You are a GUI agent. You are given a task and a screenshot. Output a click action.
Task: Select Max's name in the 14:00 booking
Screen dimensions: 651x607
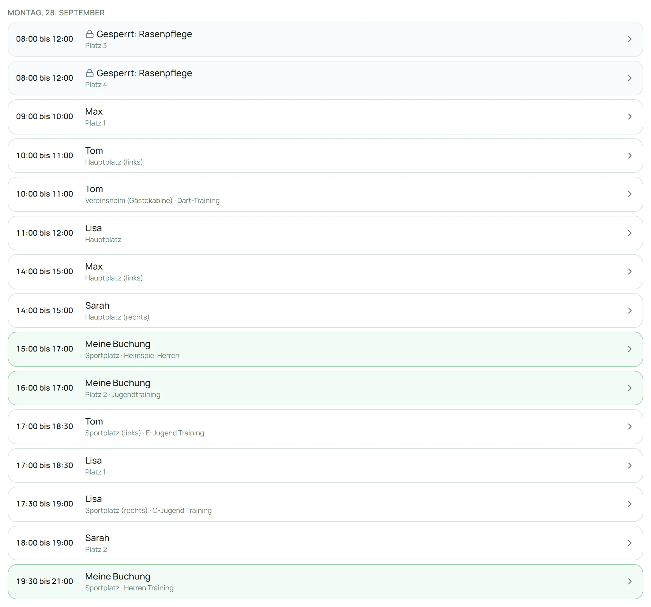point(94,267)
